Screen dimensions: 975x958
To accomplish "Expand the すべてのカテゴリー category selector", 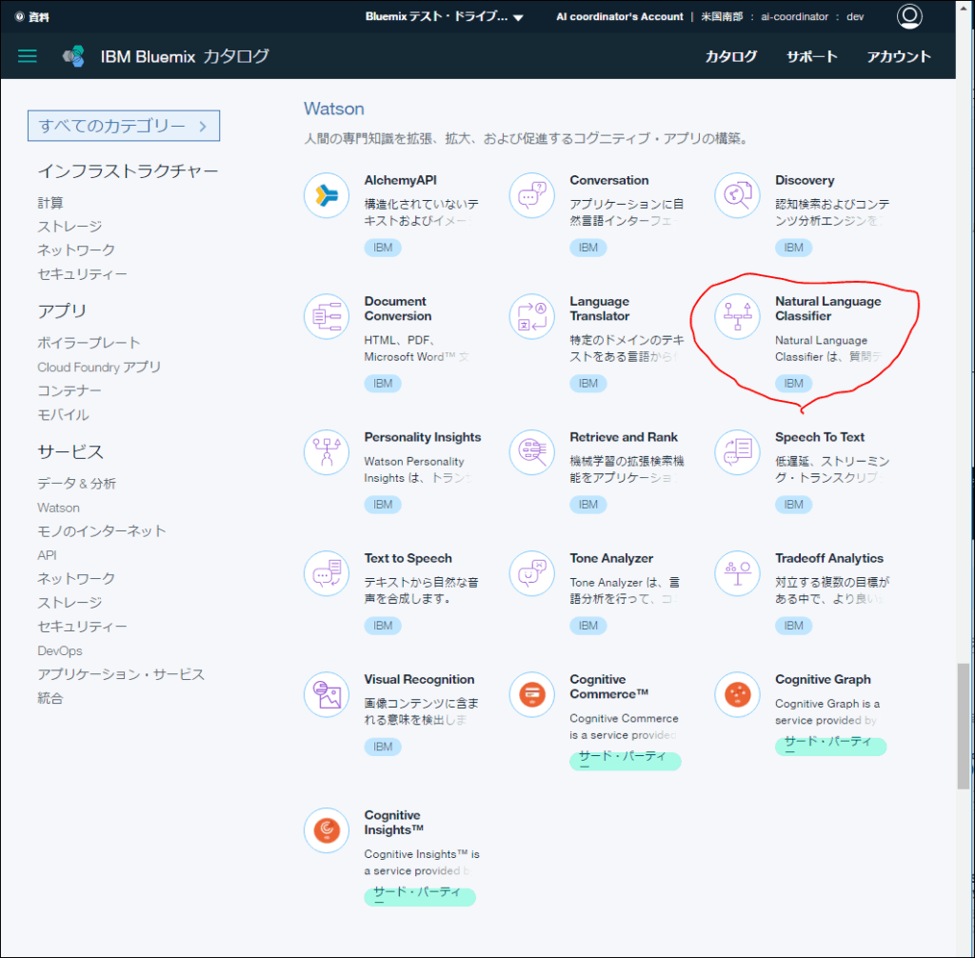I will point(124,126).
